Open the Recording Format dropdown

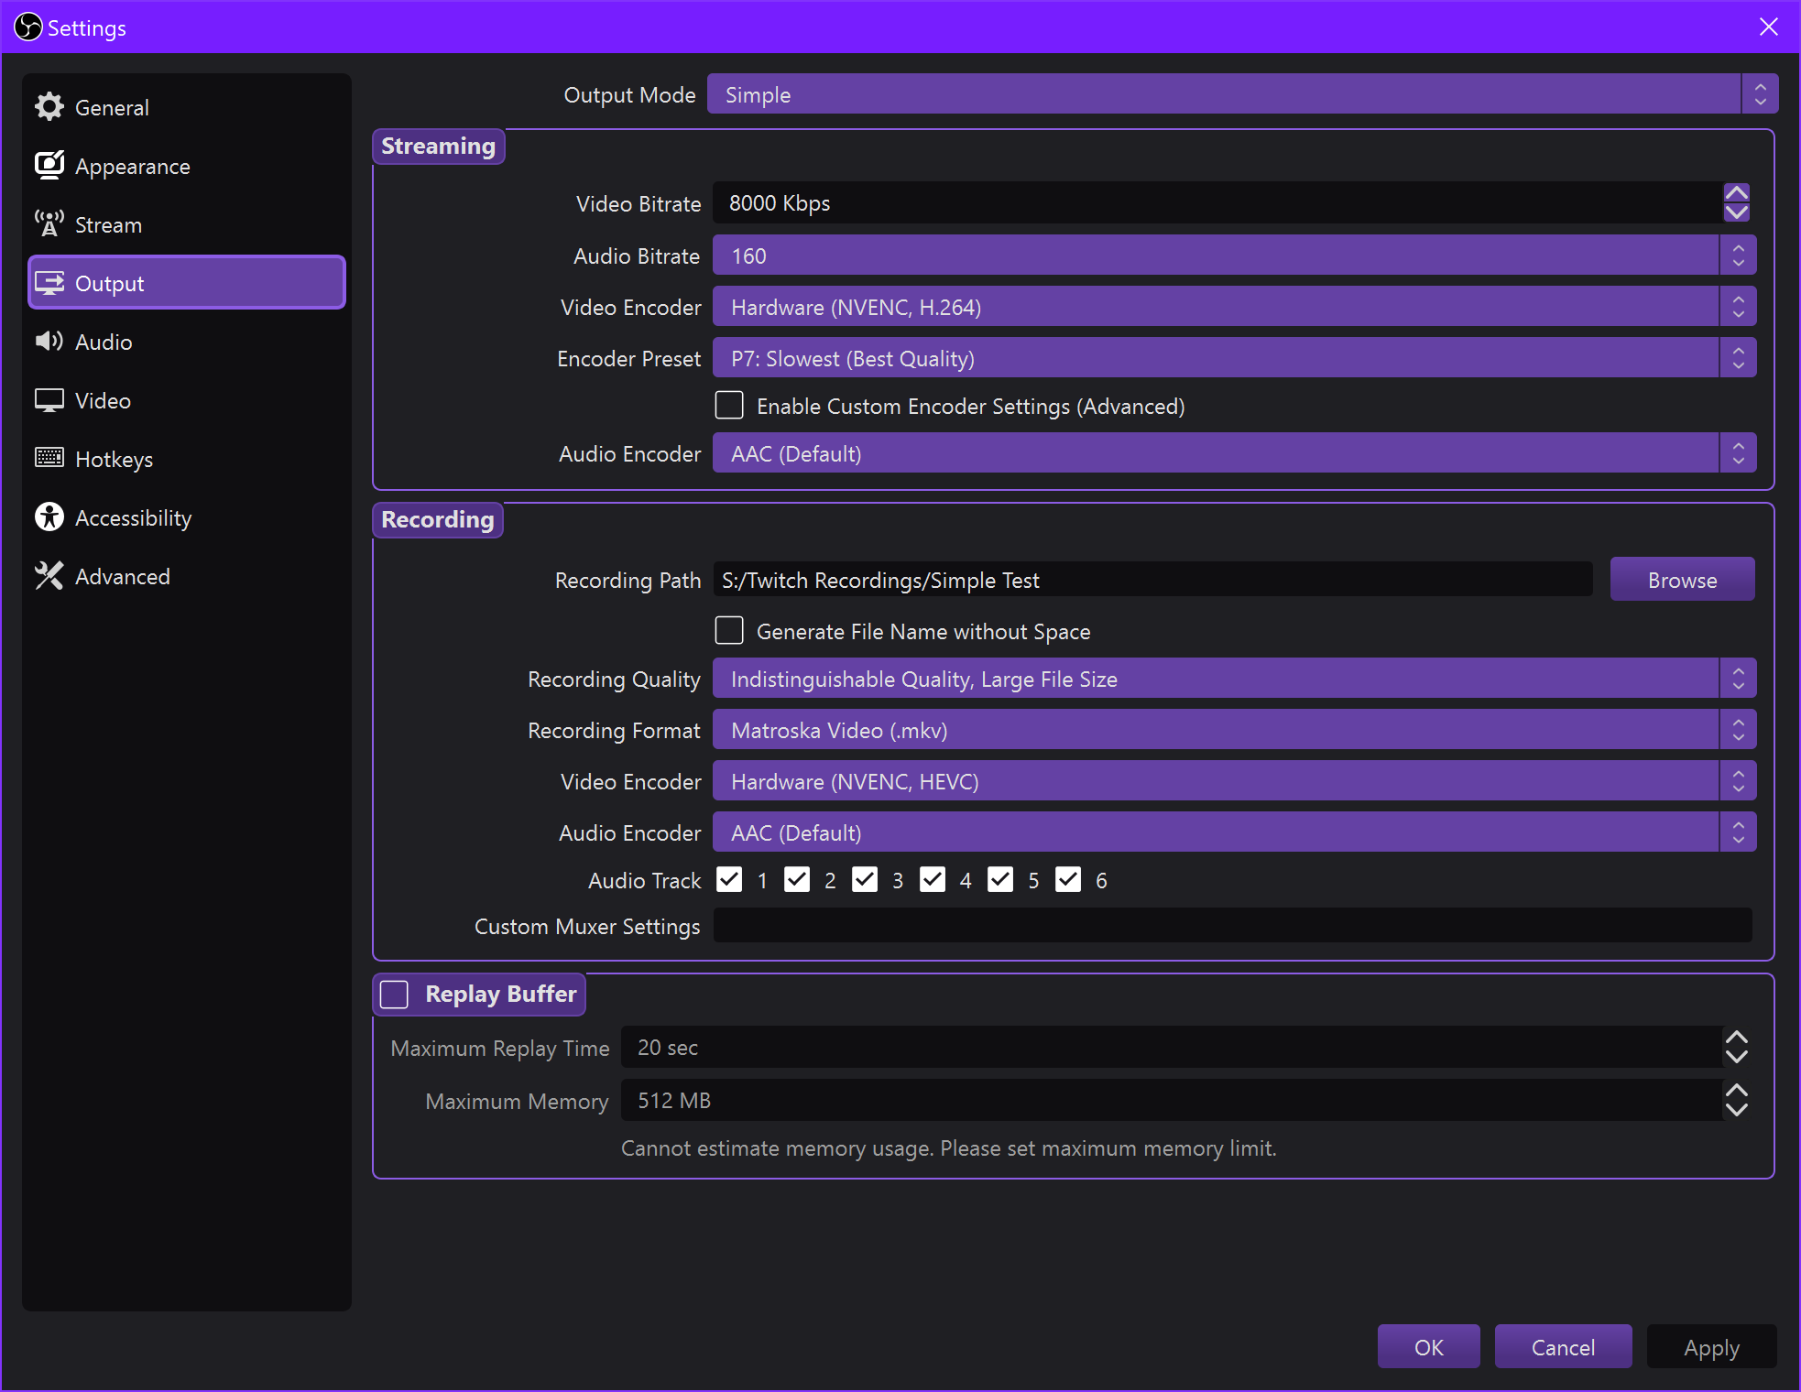point(1233,730)
